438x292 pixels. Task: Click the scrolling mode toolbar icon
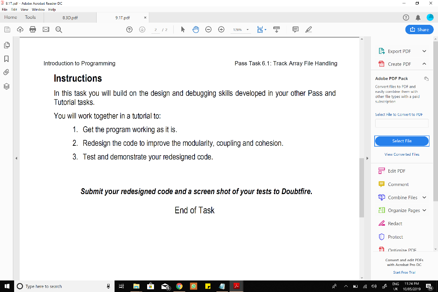click(x=277, y=29)
